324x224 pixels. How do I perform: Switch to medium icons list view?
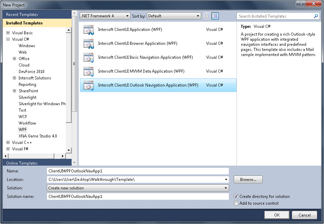pos(215,16)
